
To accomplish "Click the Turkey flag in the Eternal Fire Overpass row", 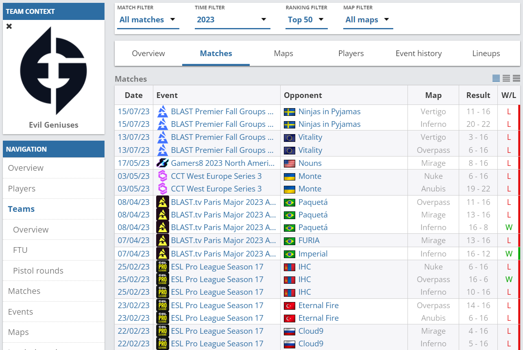I will (x=290, y=306).
